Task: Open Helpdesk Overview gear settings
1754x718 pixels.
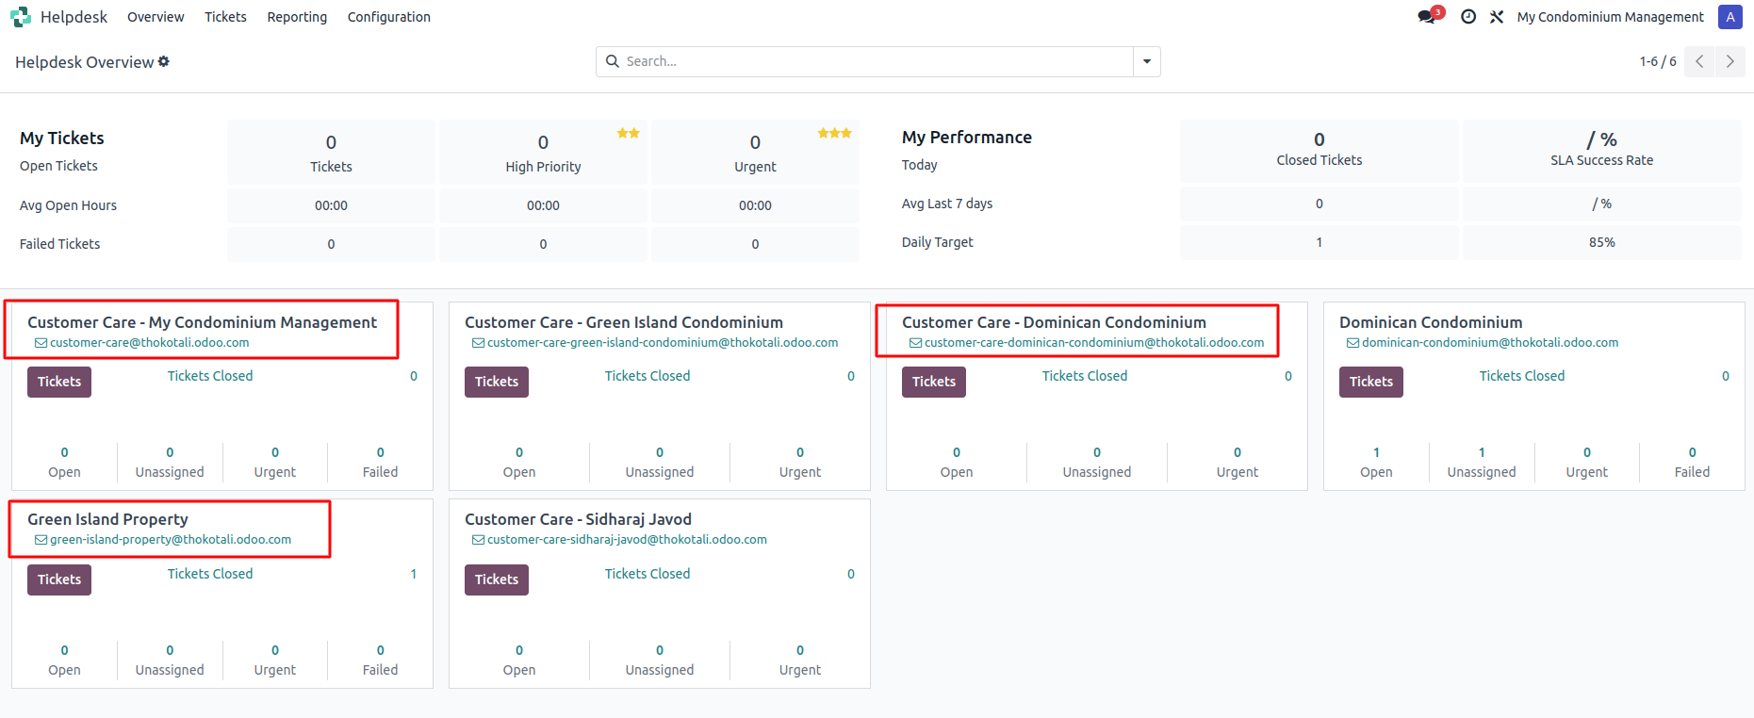Action: (164, 61)
